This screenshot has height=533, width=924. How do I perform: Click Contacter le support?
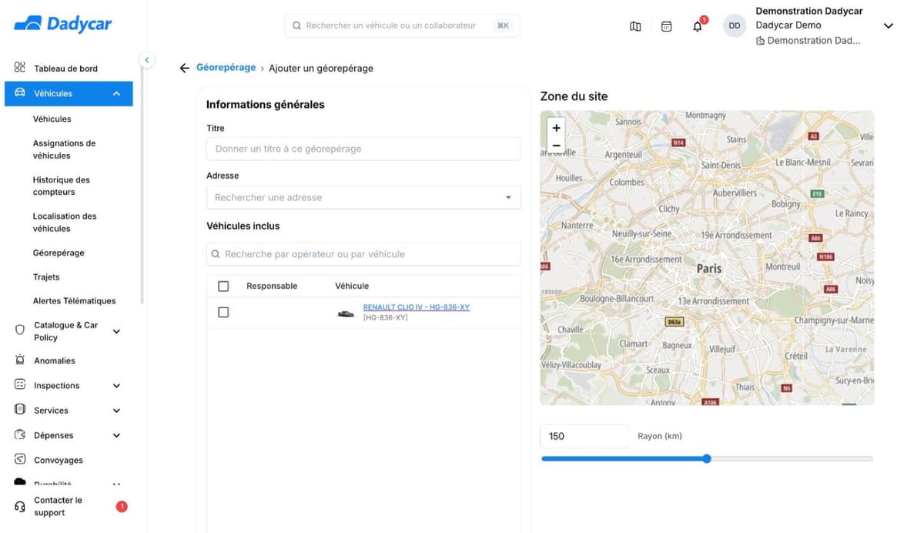(x=58, y=506)
